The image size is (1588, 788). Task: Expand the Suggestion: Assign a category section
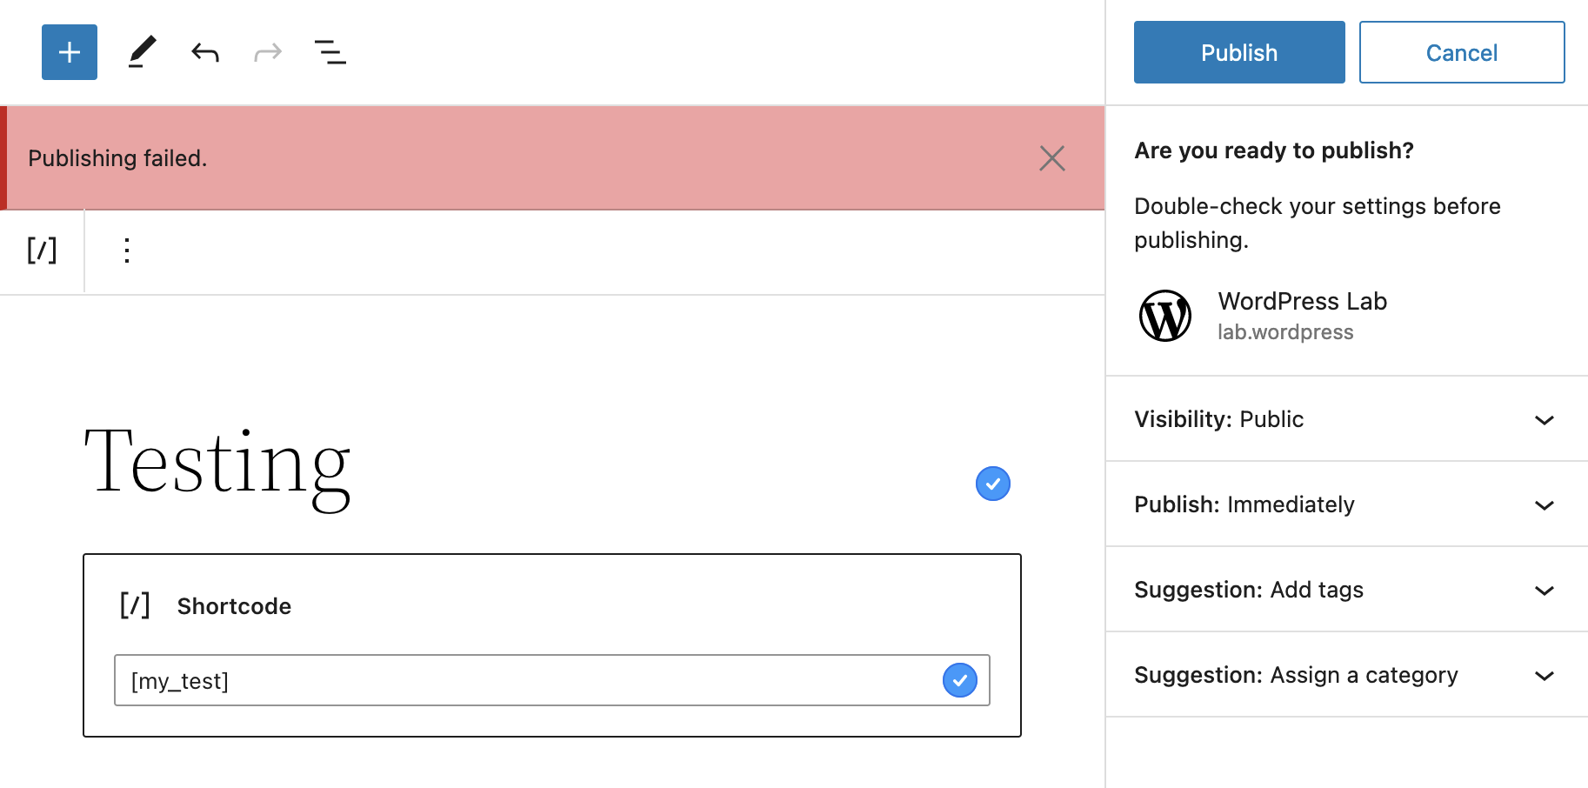tap(1543, 676)
